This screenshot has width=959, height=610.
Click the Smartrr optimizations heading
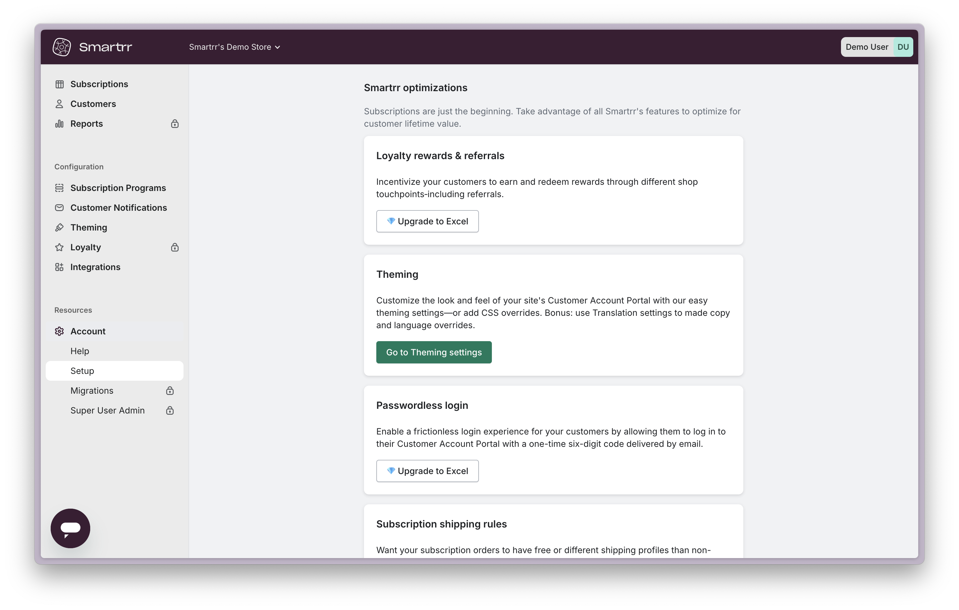tap(415, 88)
